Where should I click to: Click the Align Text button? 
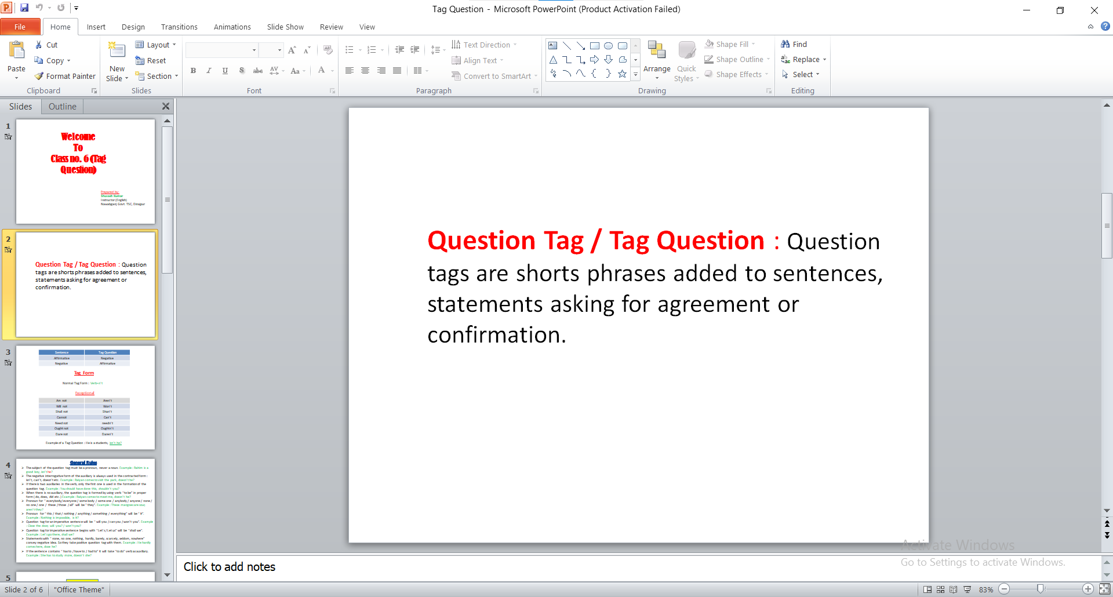pos(478,60)
